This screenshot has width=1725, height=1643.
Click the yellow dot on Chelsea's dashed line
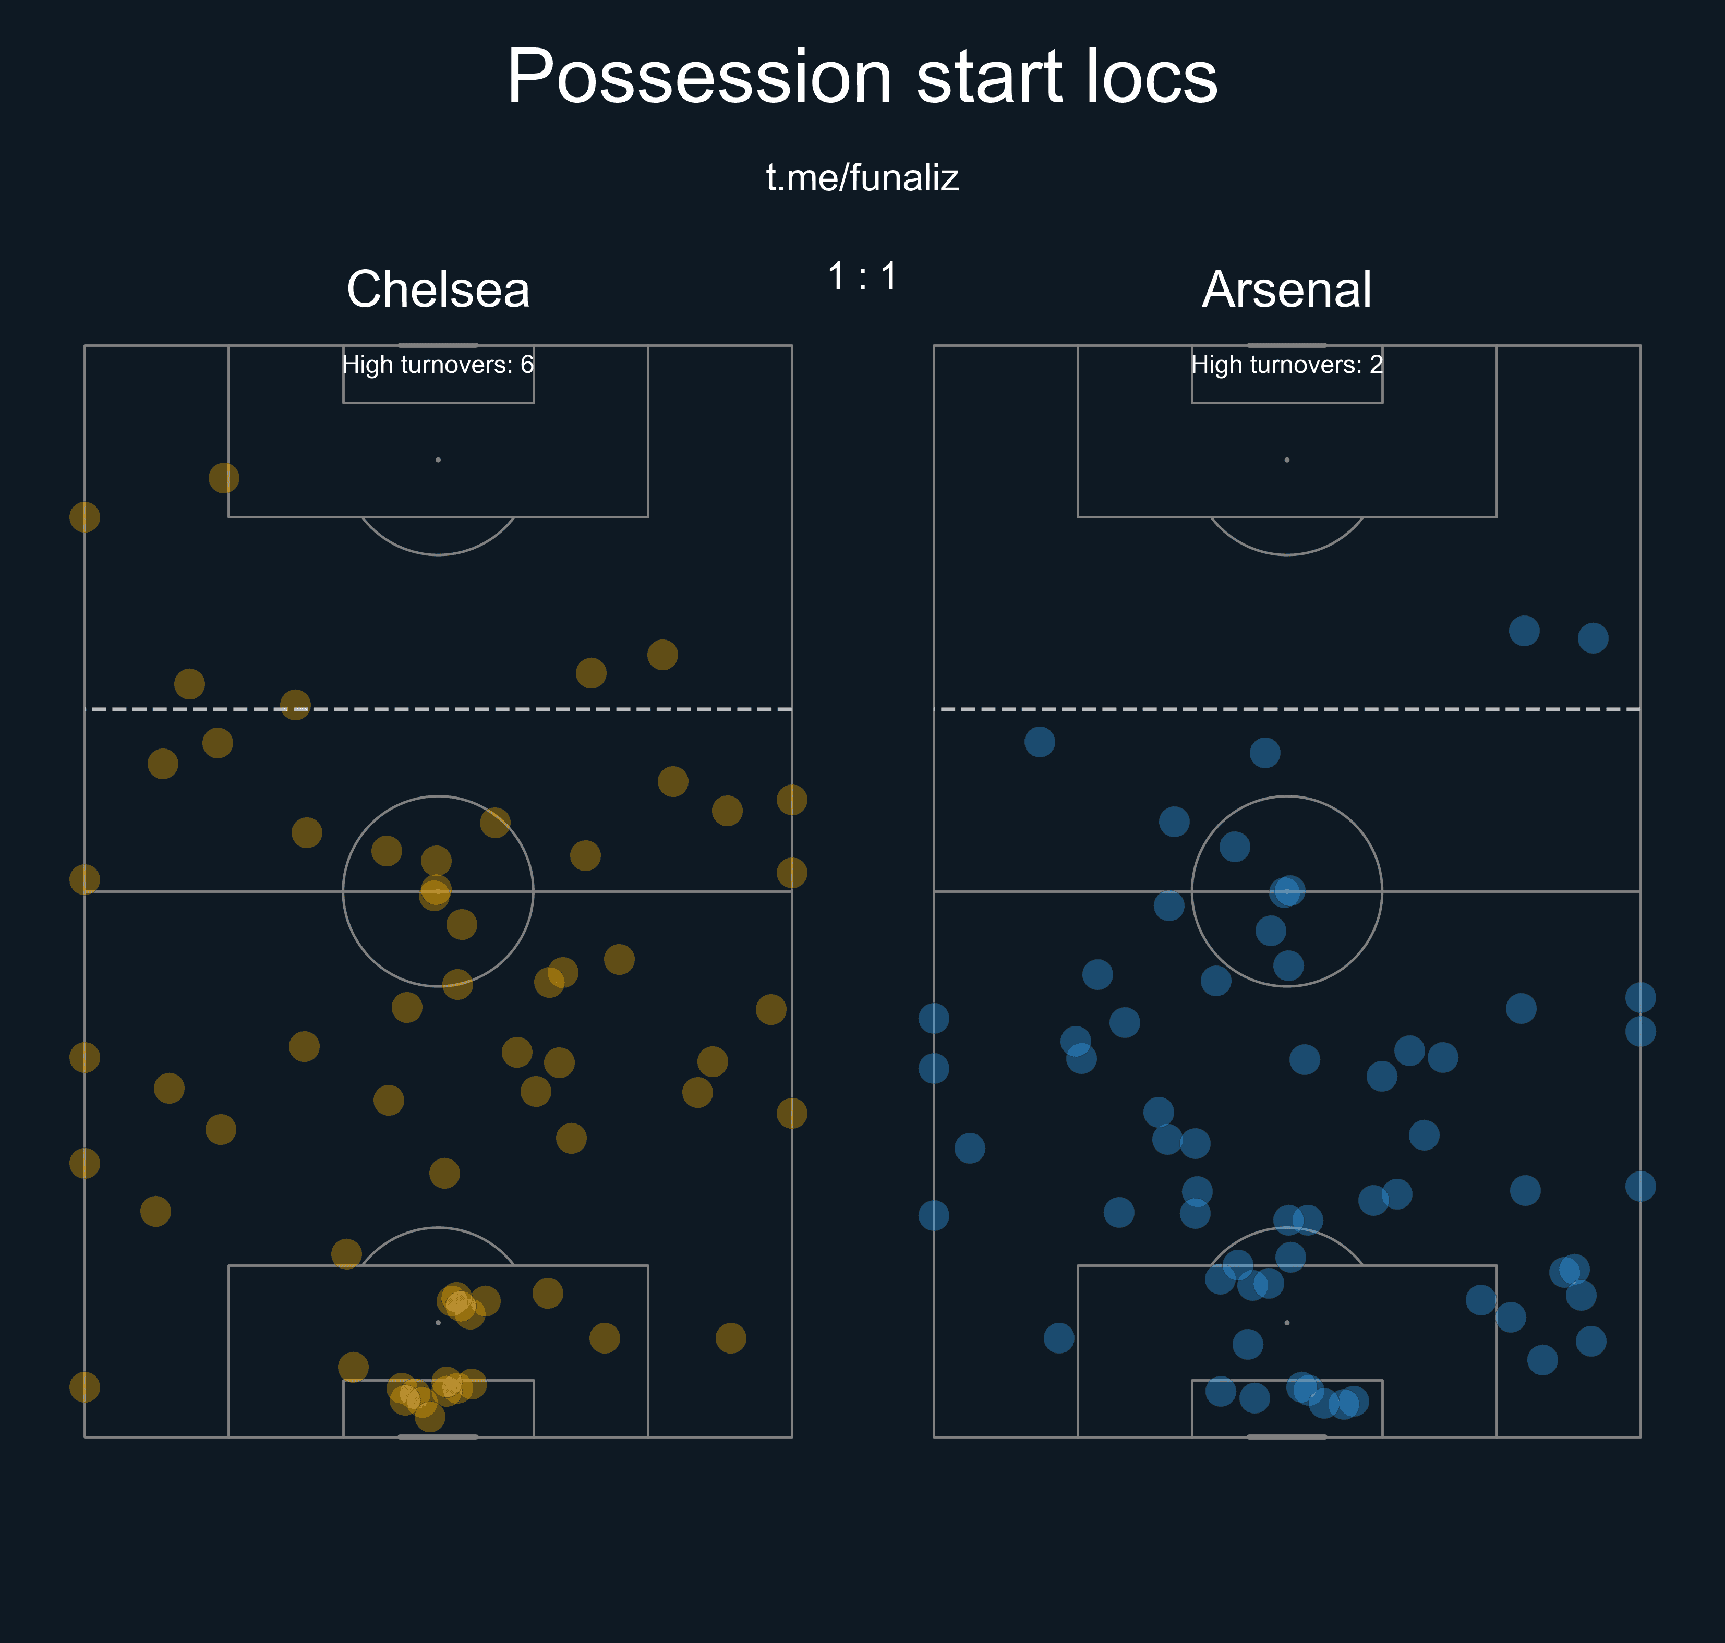pos(295,704)
